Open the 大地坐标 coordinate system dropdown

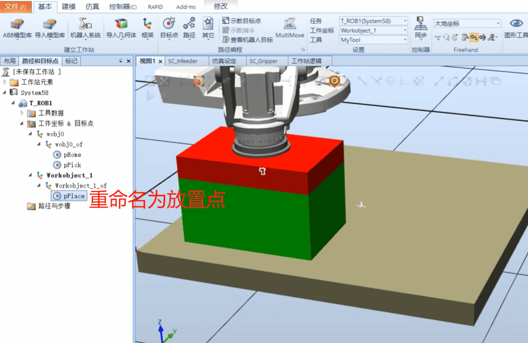coord(467,23)
